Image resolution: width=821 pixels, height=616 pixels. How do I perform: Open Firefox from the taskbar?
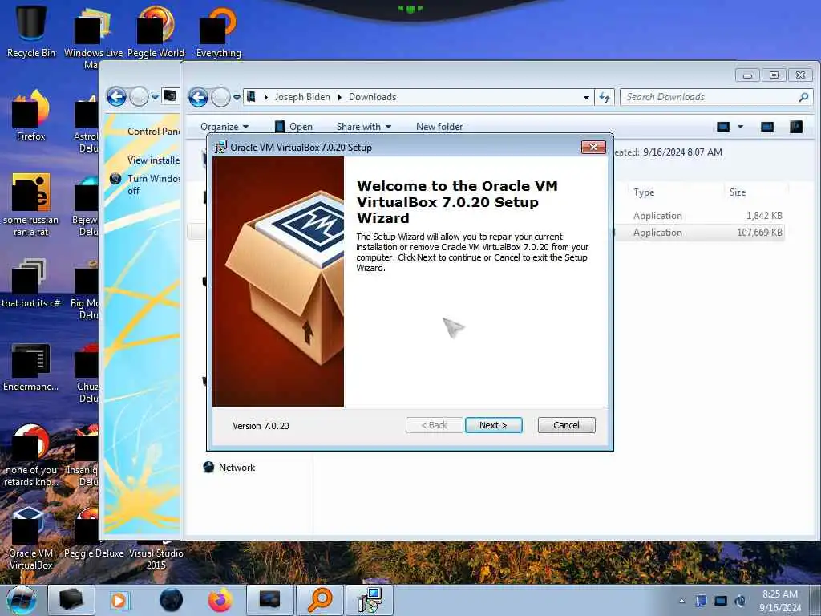(220, 600)
